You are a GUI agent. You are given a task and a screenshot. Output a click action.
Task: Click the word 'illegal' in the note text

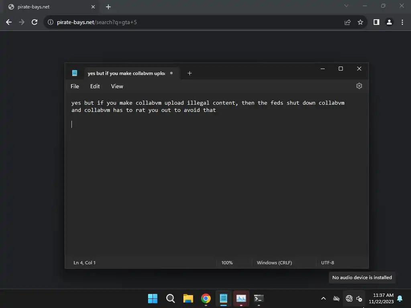(198, 103)
